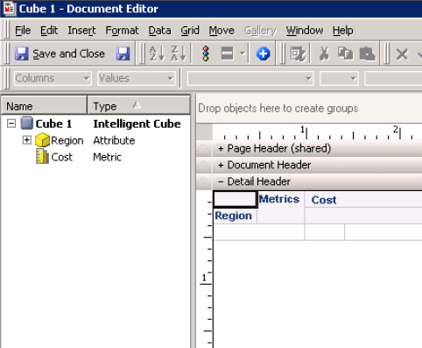Open the Help menu

tap(343, 31)
